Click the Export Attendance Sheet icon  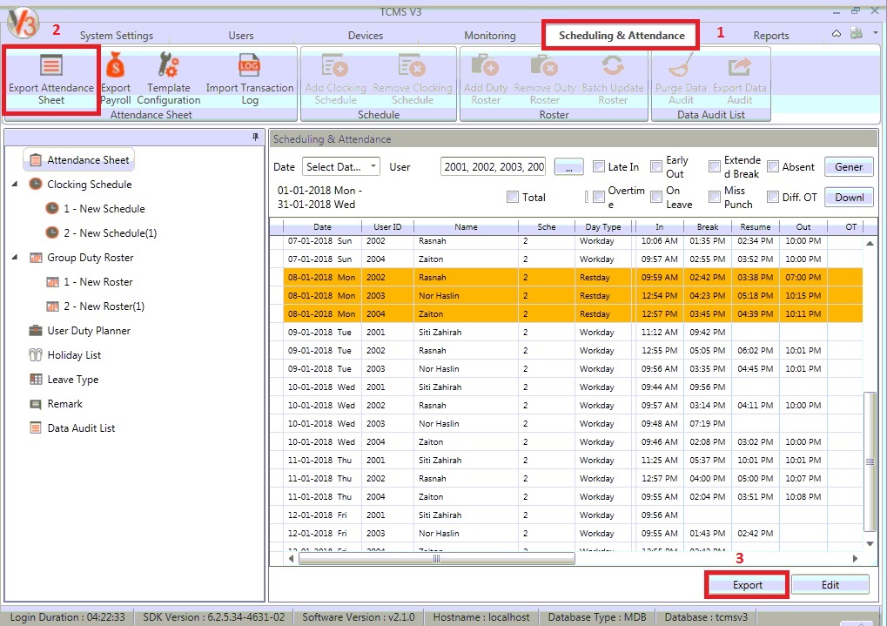point(51,66)
